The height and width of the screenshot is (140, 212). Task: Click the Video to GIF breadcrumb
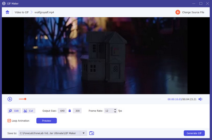pos(22,12)
